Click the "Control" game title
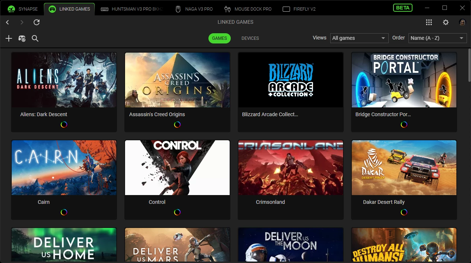 [157, 202]
